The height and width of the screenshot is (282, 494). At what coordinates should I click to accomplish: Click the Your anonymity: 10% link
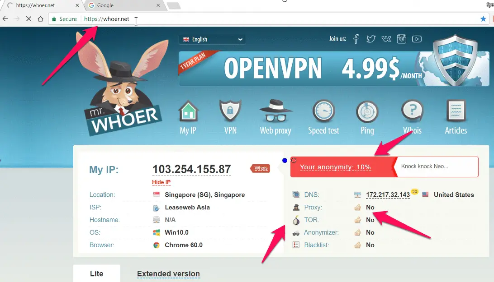point(335,167)
